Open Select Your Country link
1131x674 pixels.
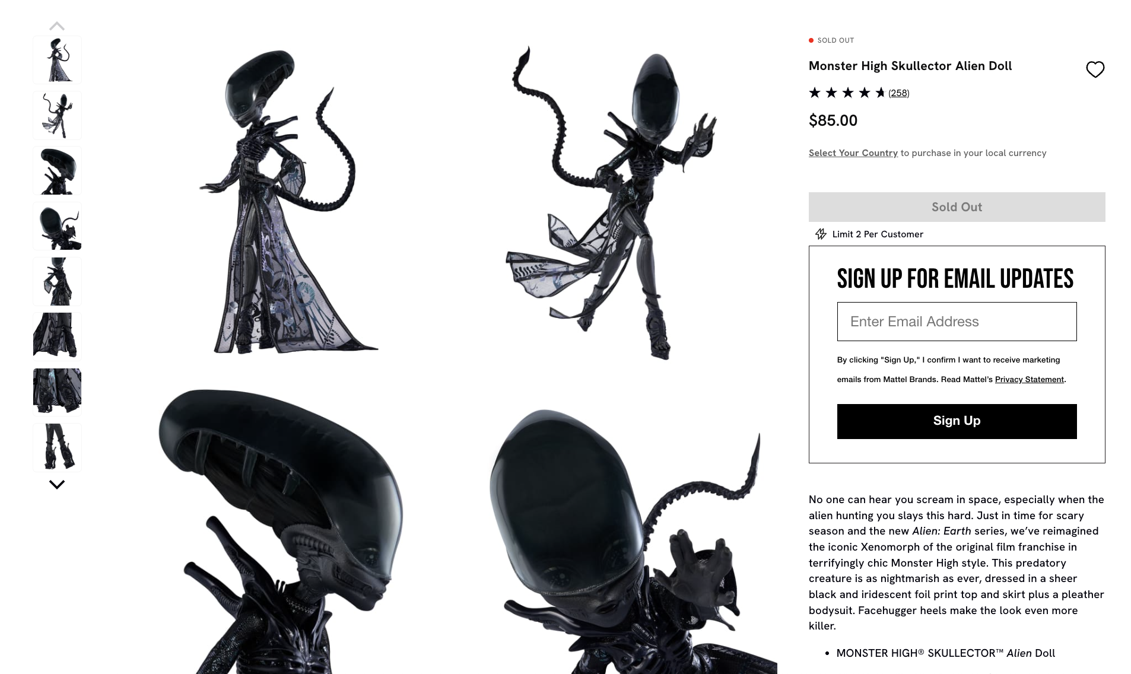pyautogui.click(x=853, y=153)
